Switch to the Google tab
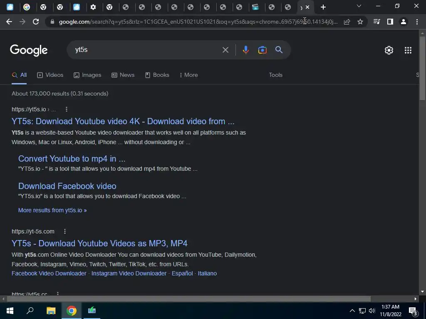This screenshot has height=319, width=426. [x=27, y=7]
